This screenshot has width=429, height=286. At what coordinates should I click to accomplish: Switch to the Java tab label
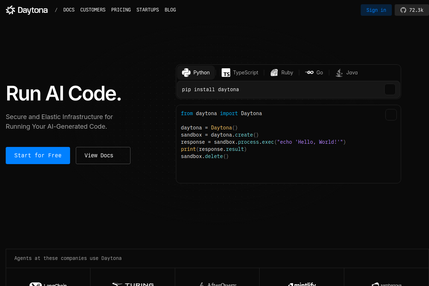click(352, 73)
